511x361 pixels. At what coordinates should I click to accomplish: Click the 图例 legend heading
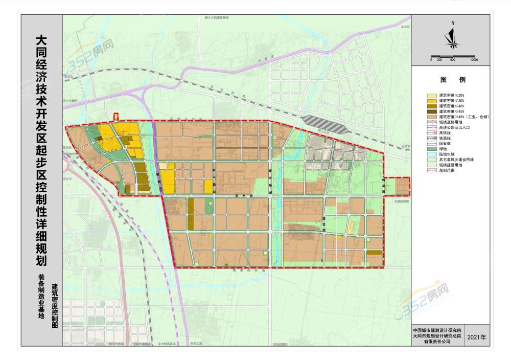tap(452, 80)
